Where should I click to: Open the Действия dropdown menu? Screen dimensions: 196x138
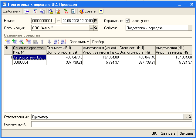click(12, 11)
